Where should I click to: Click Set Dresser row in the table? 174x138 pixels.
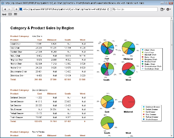(51, 106)
